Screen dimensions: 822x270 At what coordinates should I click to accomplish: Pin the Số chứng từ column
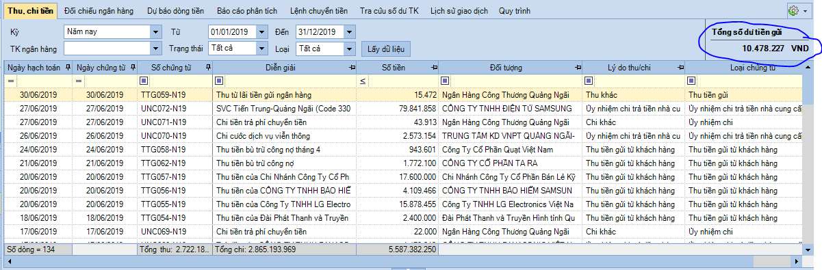click(207, 68)
